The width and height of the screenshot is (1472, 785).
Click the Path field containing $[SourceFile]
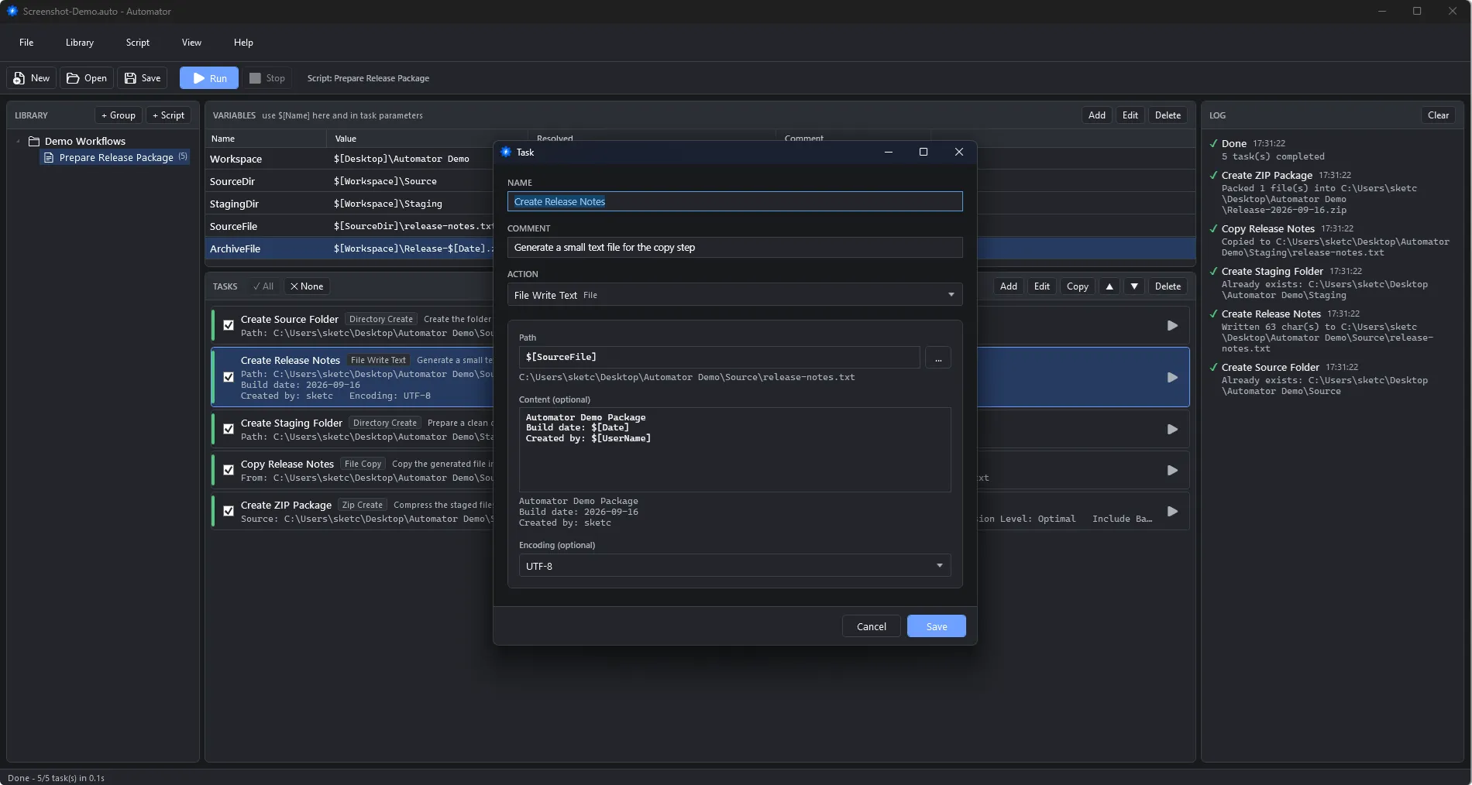(x=719, y=358)
